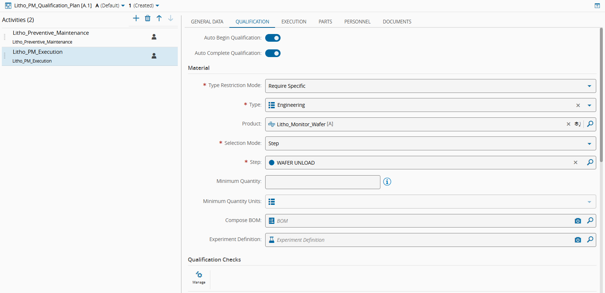Add a new activity with plus icon
Image resolution: width=605 pixels, height=293 pixels.
pyautogui.click(x=136, y=18)
